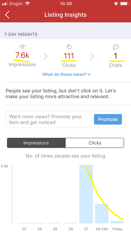The width and height of the screenshot is (131, 233).
Task: Tap the hand pointer icon above Clicks
Action: click(69, 46)
